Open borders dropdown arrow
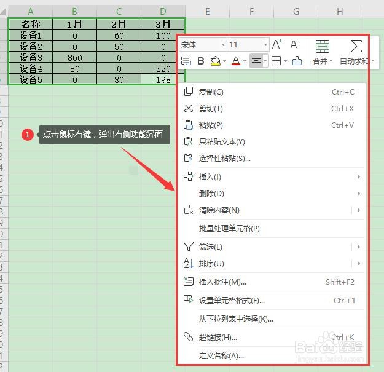This screenshot has width=384, height=372. [x=285, y=61]
